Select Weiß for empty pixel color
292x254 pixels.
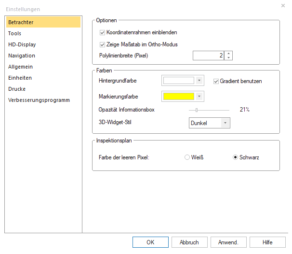[x=187, y=157]
